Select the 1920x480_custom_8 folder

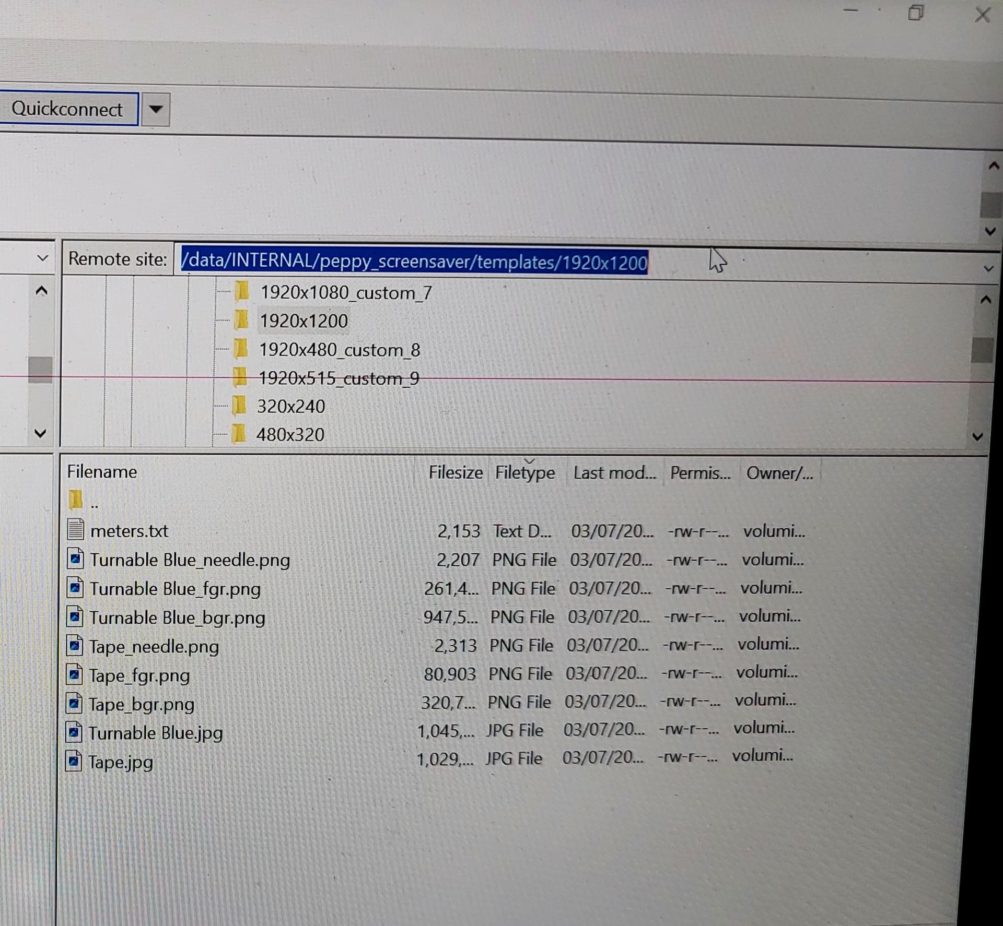coord(340,350)
